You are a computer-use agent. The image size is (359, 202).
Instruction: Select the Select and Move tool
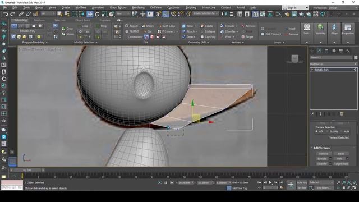pyautogui.click(x=90, y=14)
